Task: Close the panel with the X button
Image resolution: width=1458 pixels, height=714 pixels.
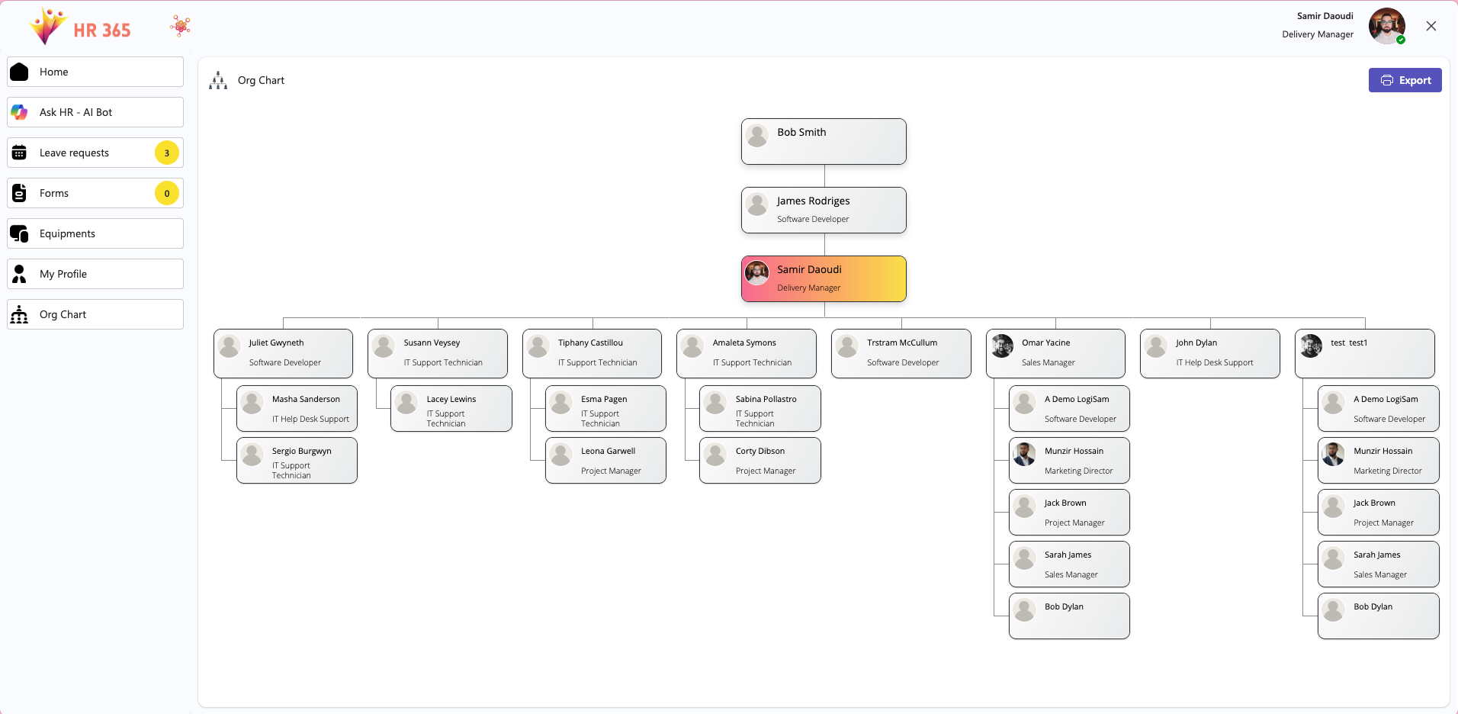Action: (1431, 26)
